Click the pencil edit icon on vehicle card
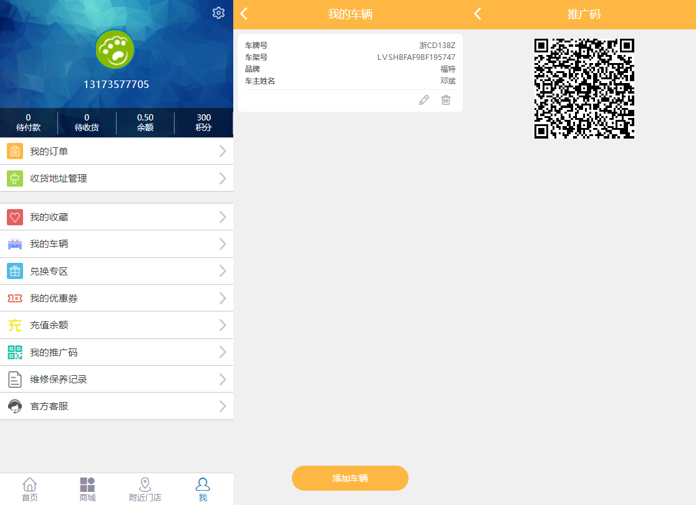This screenshot has width=696, height=505. 424,100
